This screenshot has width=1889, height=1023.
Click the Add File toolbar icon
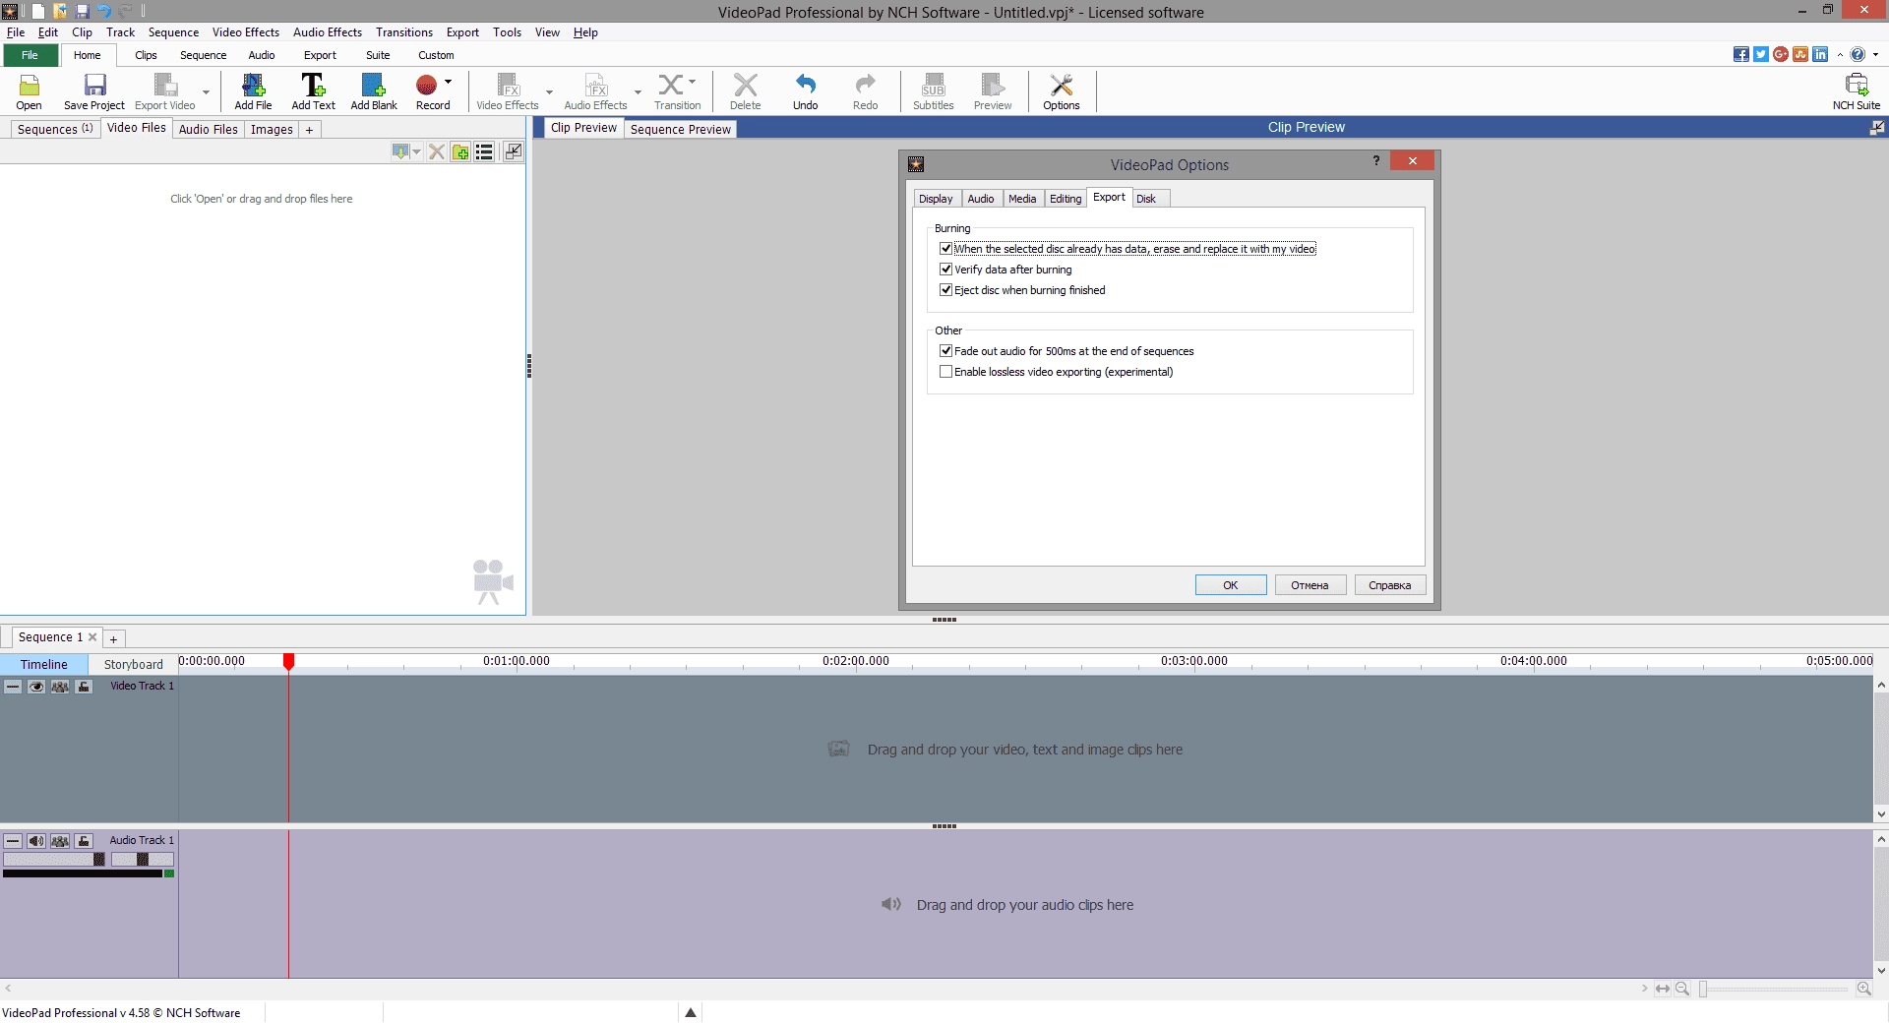coord(253,85)
